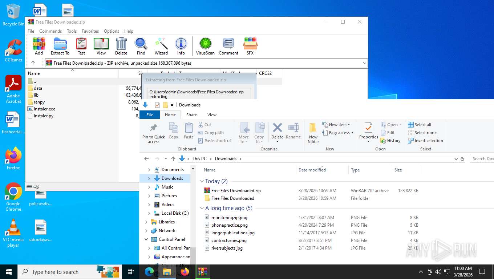The width and height of the screenshot is (494, 279).
Task: Create a New folder from ribbon
Action: [313, 133]
